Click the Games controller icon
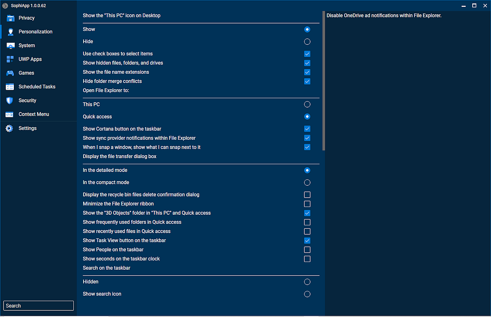Viewport: 491px width, 317px height. pos(10,73)
